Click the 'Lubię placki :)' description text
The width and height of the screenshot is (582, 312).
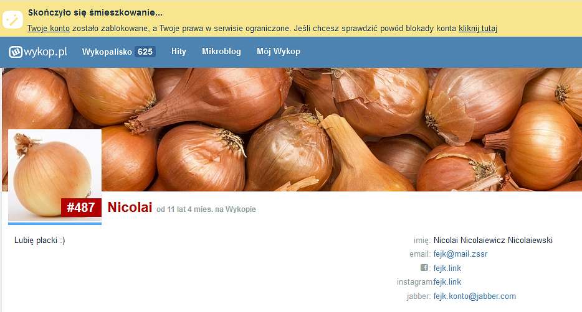click(x=40, y=240)
